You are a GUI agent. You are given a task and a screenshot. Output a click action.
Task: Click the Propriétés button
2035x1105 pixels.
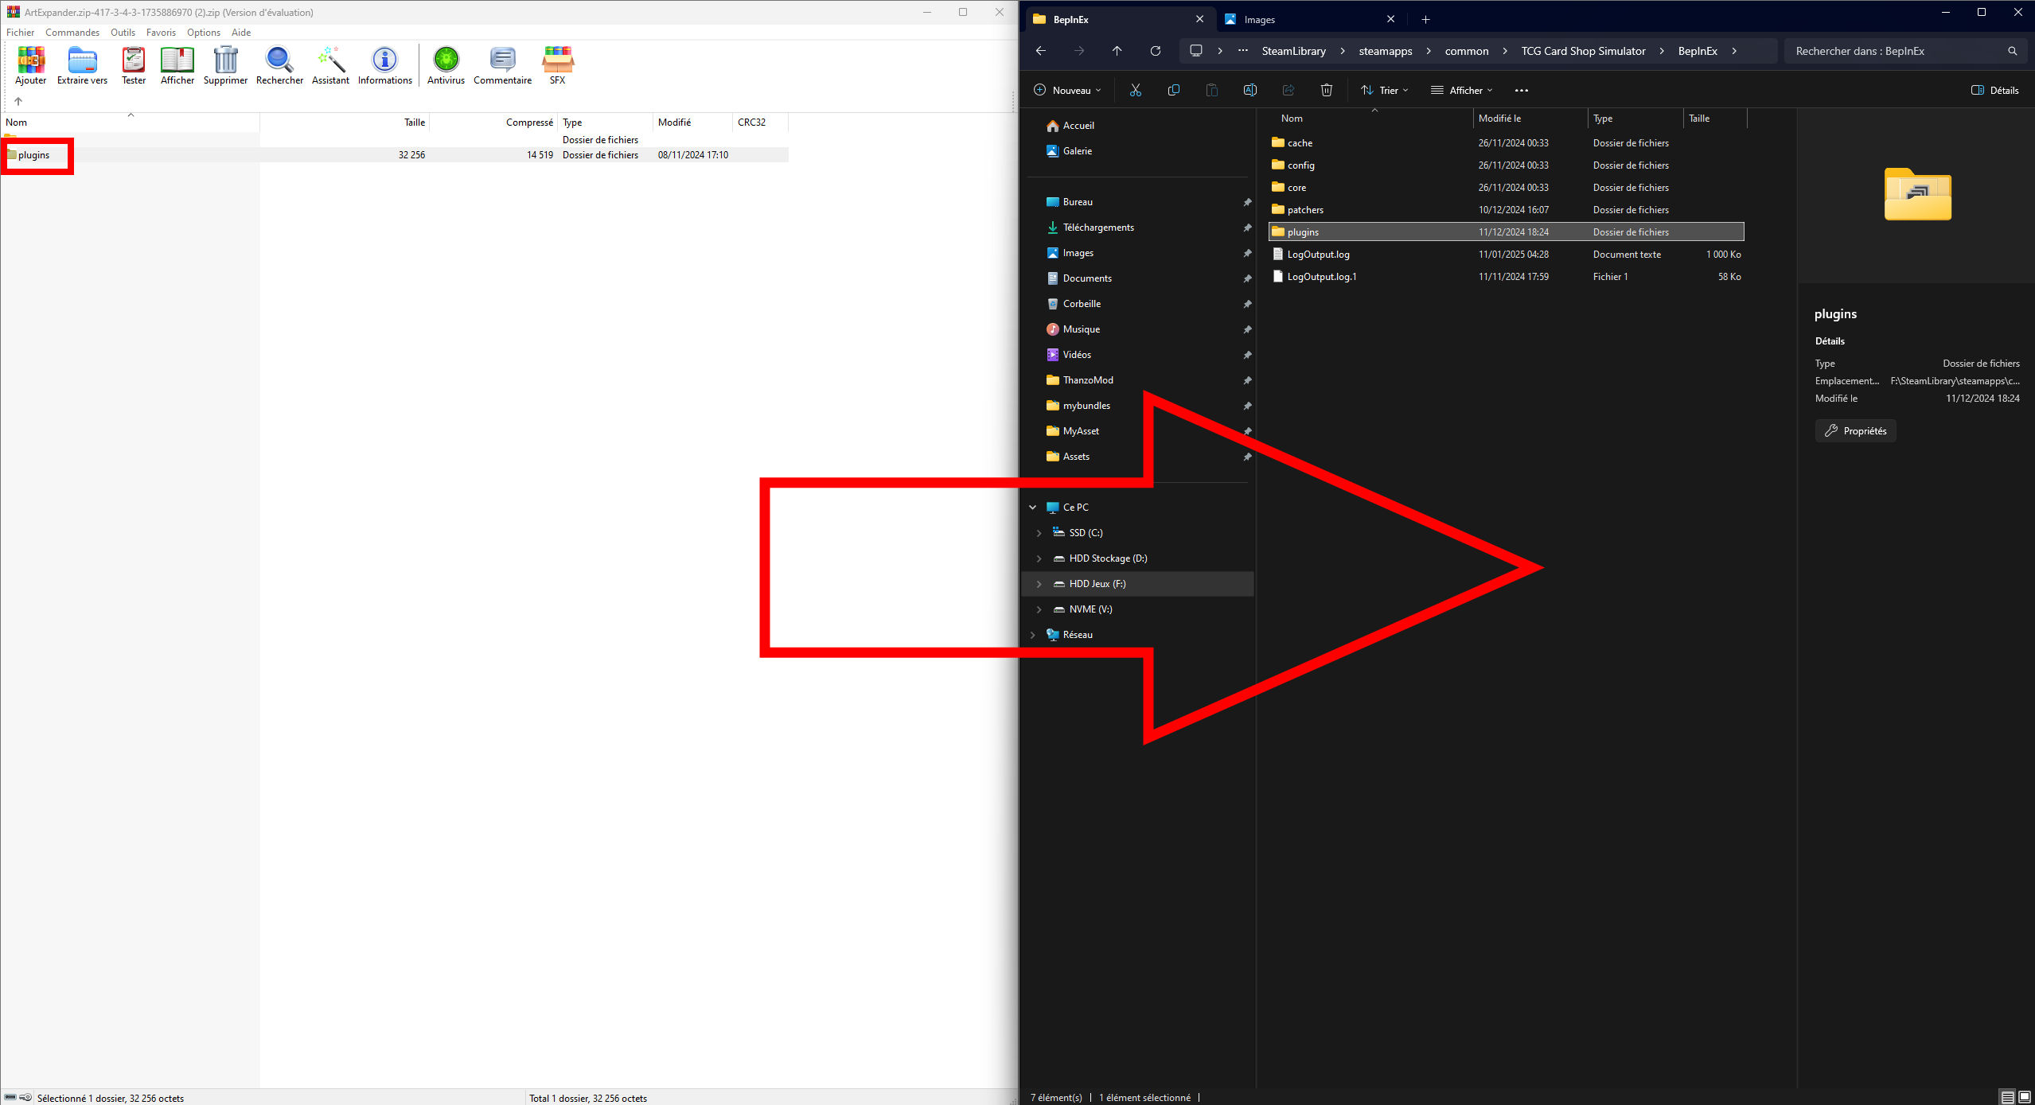pos(1855,430)
